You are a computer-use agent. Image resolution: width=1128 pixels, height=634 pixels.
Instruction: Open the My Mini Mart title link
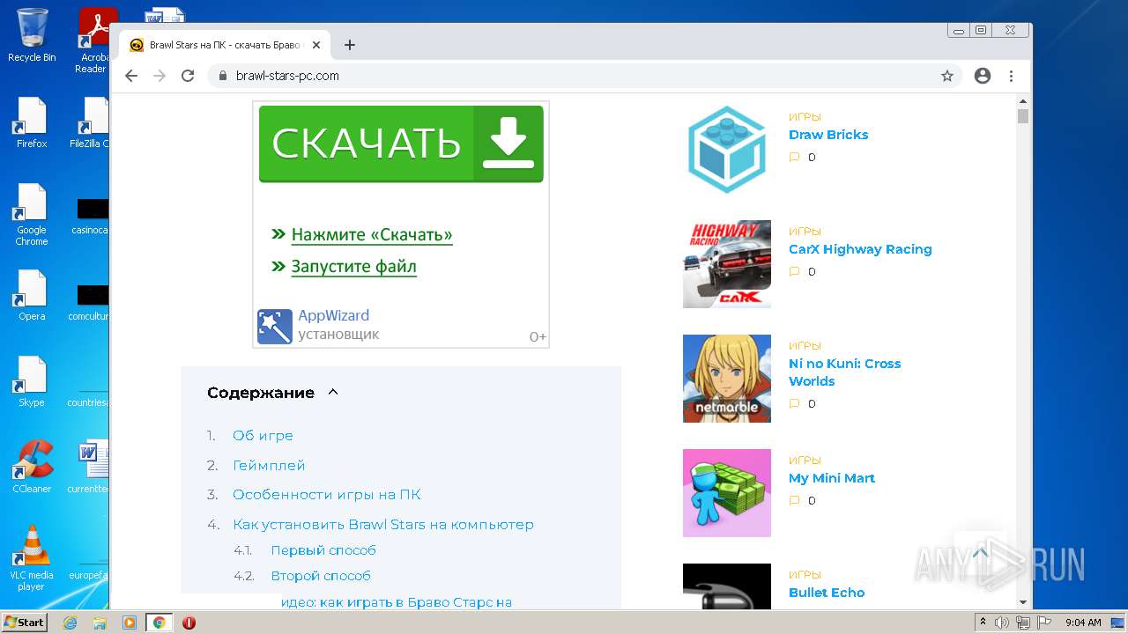coord(832,478)
